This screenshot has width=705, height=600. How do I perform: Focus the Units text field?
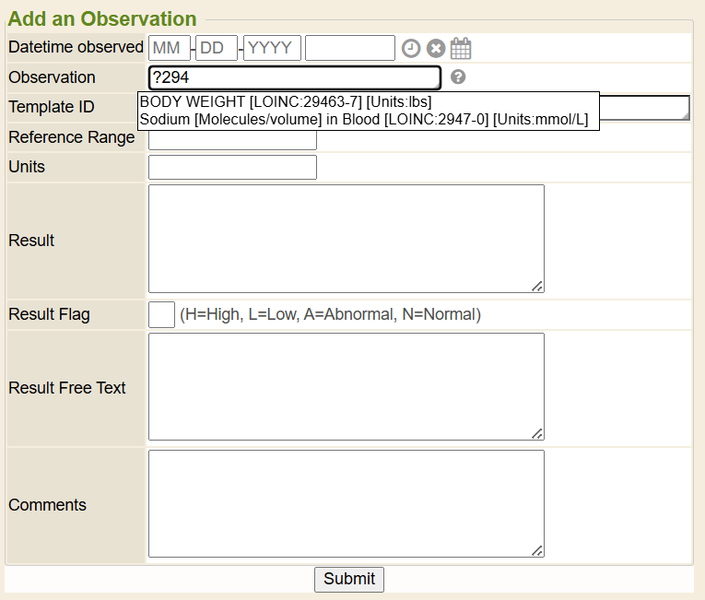click(x=232, y=168)
